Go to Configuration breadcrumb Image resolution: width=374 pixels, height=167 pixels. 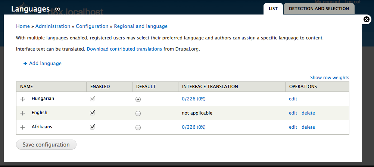(92, 26)
